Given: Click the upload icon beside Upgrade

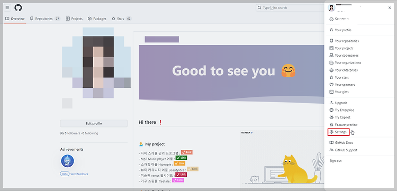Looking at the screenshot, I should (x=331, y=103).
